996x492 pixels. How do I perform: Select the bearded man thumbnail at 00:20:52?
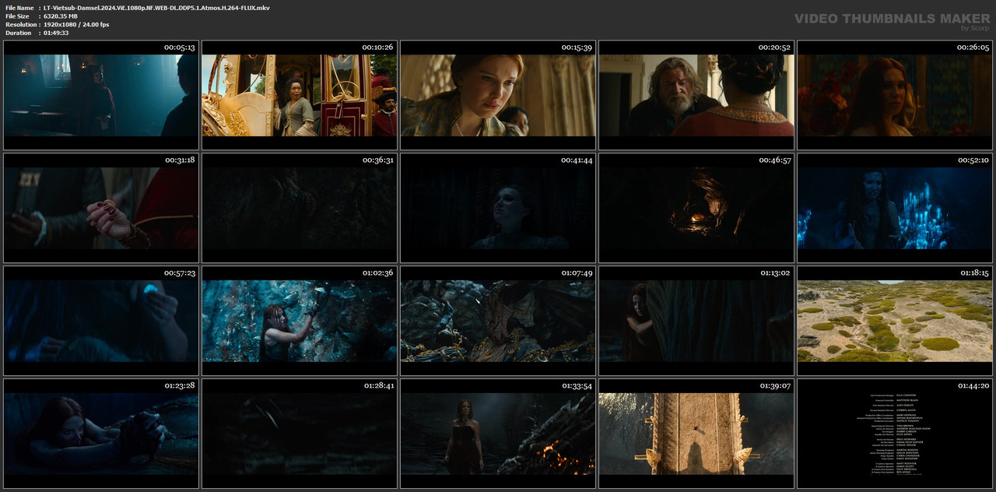[696, 95]
